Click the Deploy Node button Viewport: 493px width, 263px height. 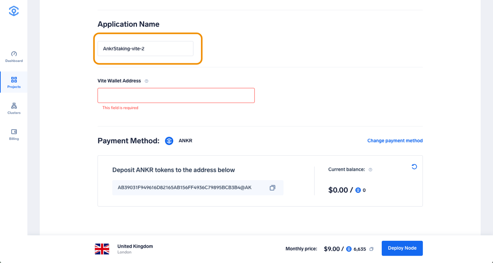tap(402, 248)
